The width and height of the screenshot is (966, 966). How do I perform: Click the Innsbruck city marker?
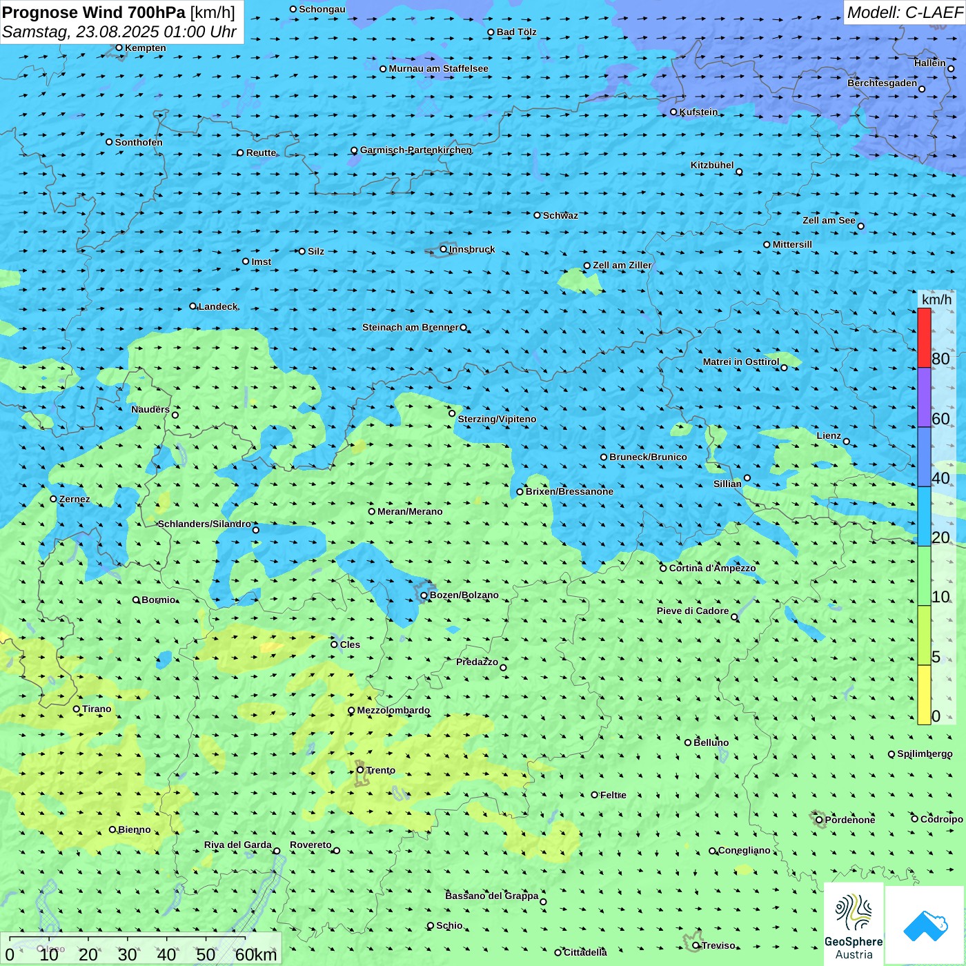point(444,249)
